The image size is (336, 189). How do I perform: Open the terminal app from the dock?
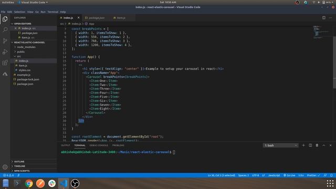coord(17,183)
